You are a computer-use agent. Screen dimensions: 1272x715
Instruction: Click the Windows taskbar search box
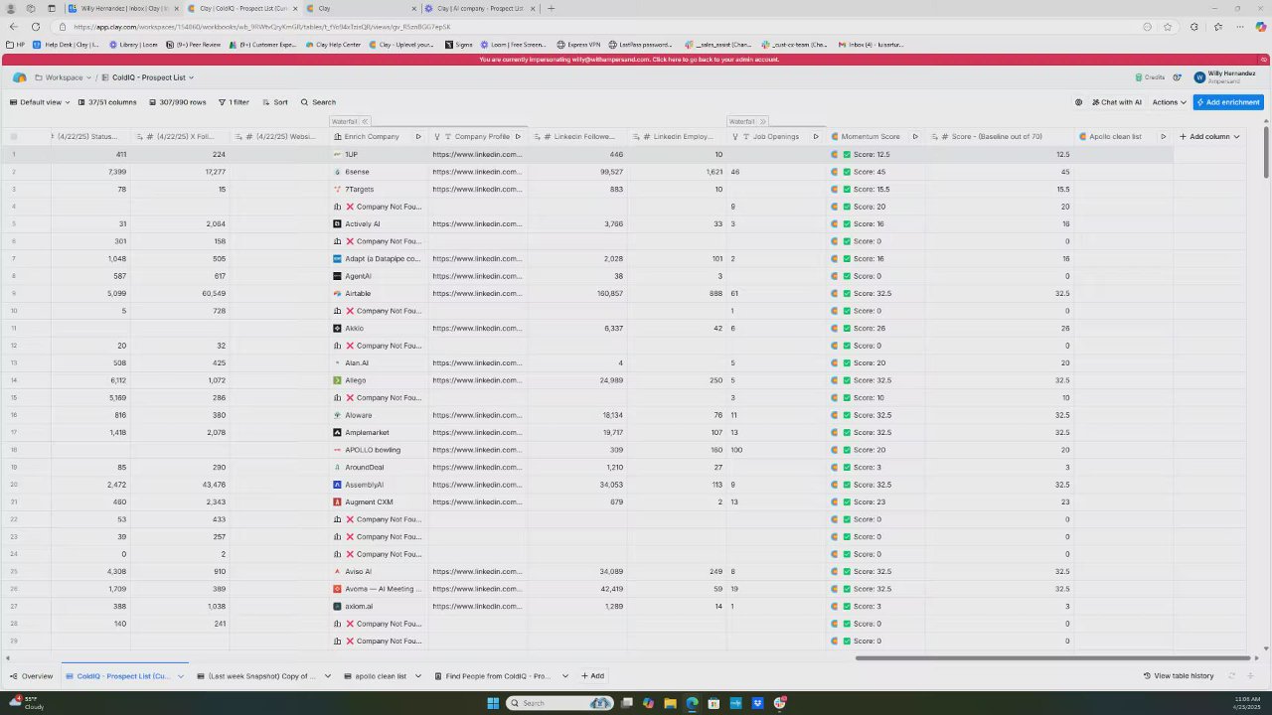[558, 703]
